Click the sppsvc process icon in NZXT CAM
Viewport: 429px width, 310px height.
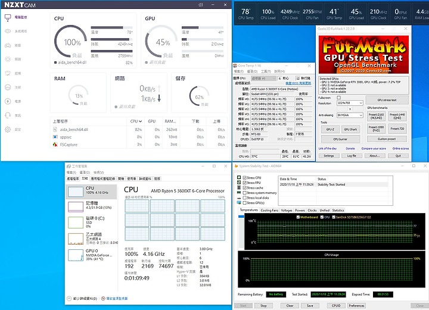click(55, 137)
